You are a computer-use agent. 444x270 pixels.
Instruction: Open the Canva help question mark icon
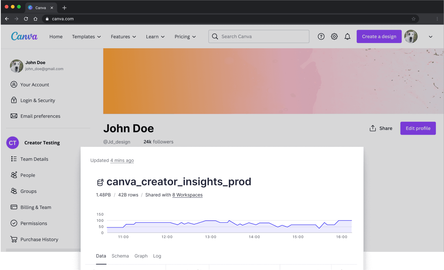[x=321, y=36]
